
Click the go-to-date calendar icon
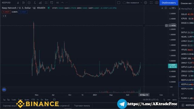point(54,100)
